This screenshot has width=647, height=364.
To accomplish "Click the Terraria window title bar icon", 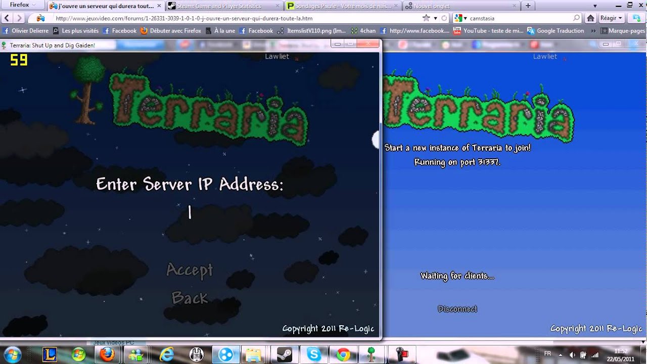I will [5, 45].
